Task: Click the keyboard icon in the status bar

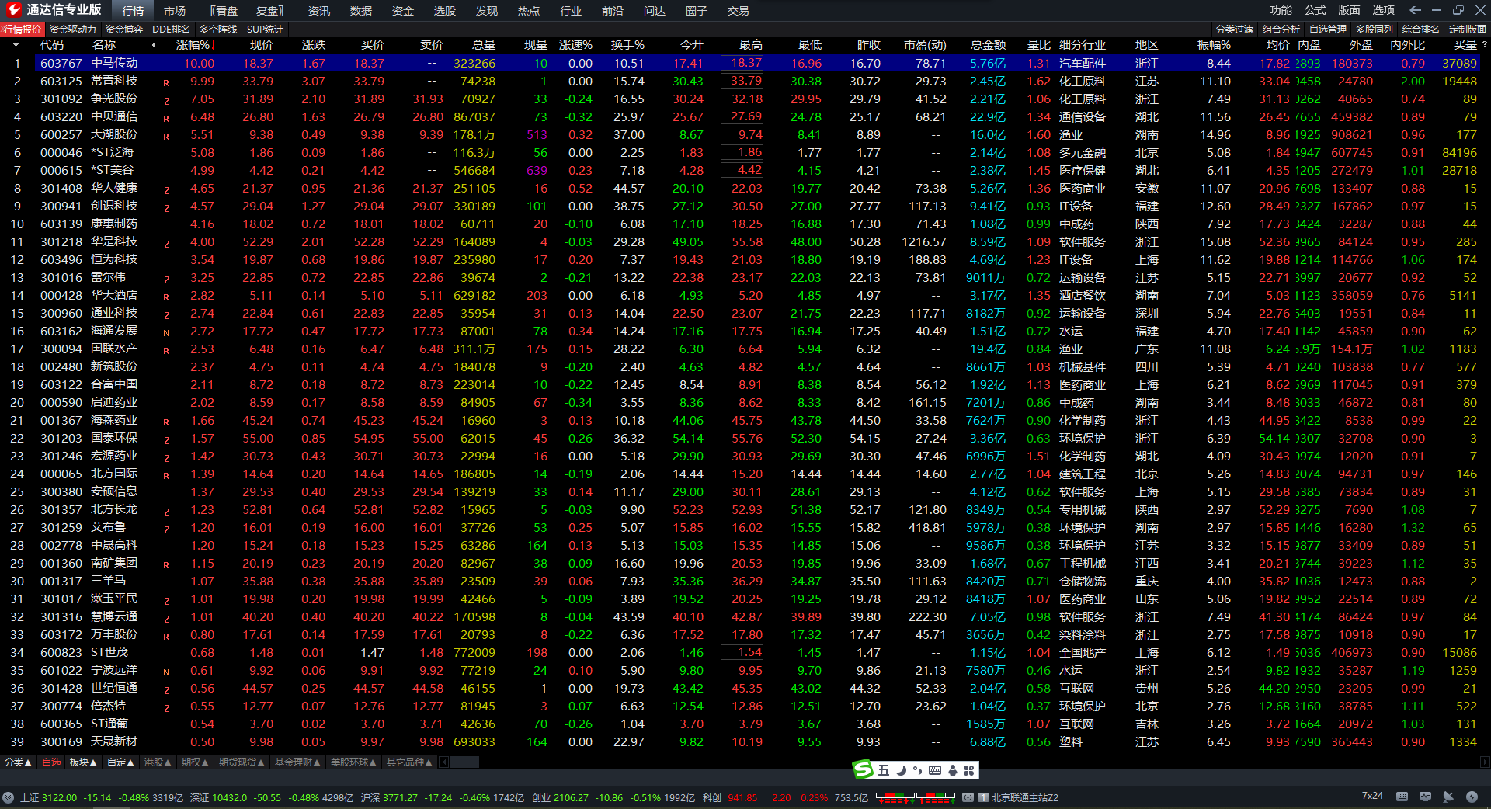Action: click(x=1402, y=797)
